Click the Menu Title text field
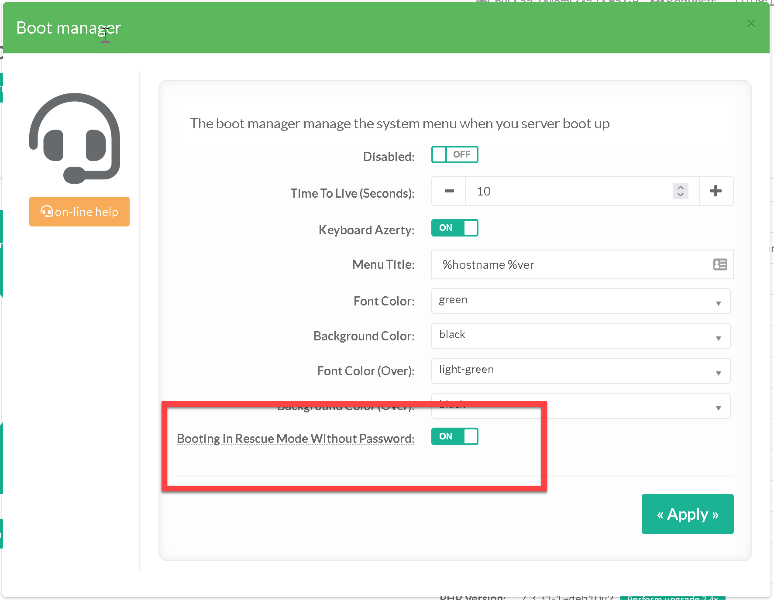 point(572,264)
